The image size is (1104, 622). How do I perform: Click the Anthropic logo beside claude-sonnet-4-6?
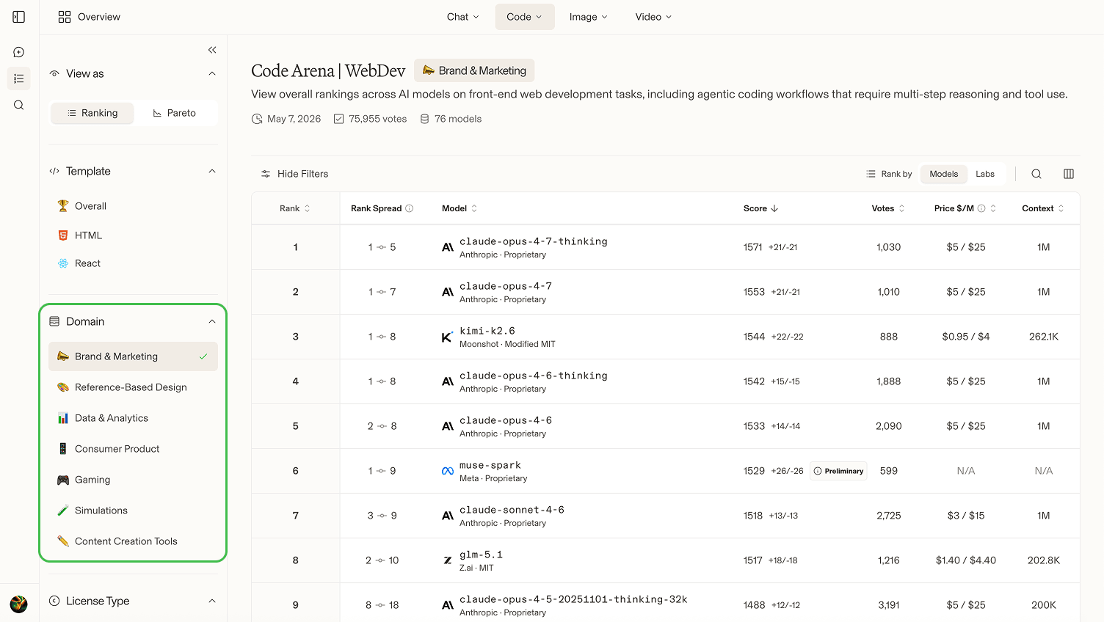tap(447, 516)
